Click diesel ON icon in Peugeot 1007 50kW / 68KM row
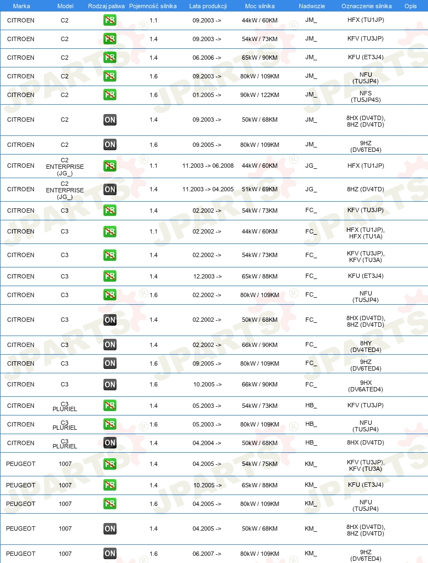428x563 pixels. pyautogui.click(x=109, y=528)
